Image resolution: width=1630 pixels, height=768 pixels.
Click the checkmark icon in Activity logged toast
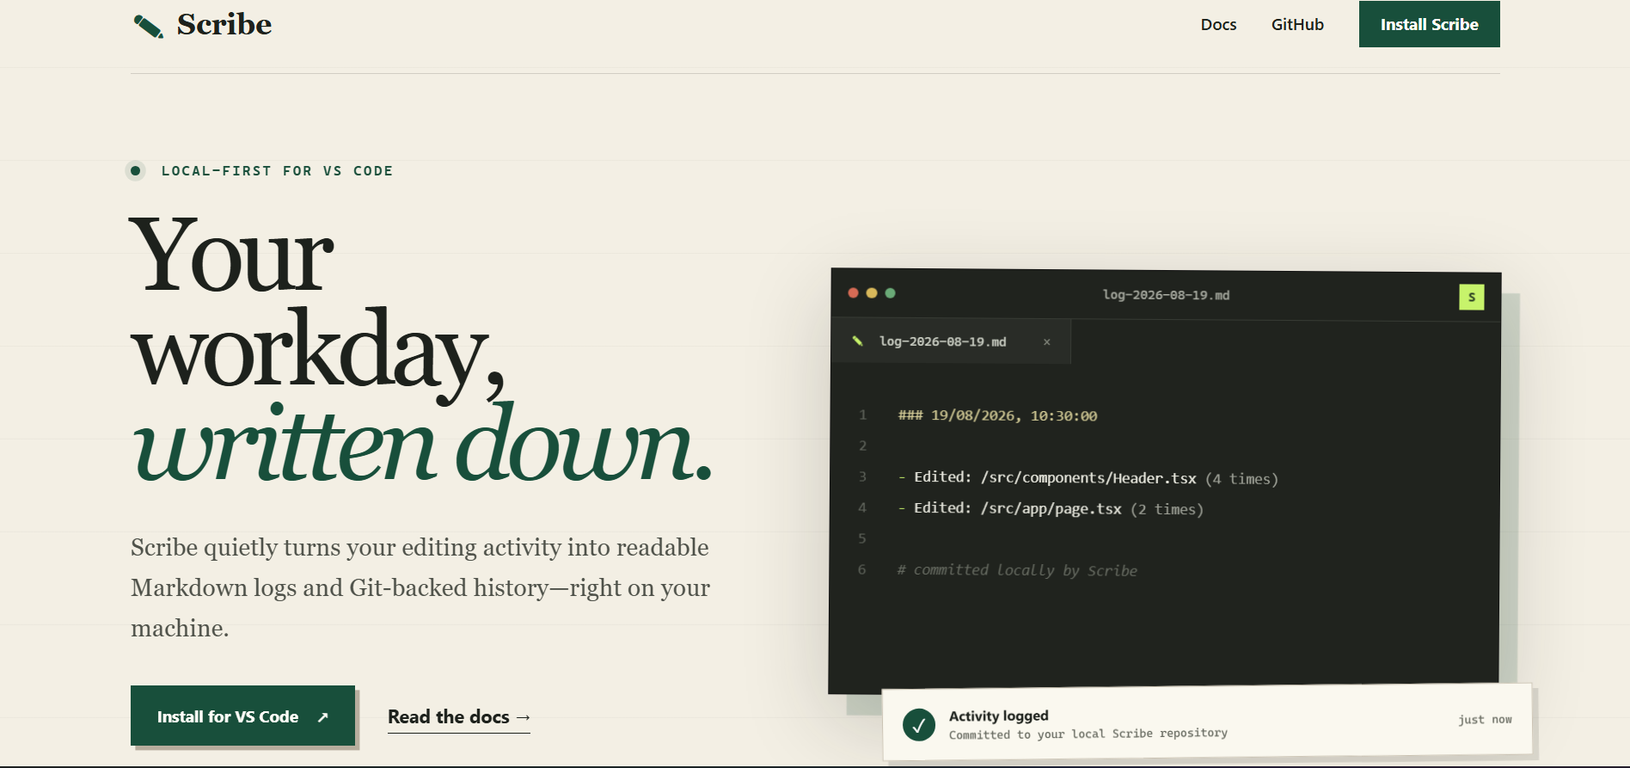click(919, 725)
